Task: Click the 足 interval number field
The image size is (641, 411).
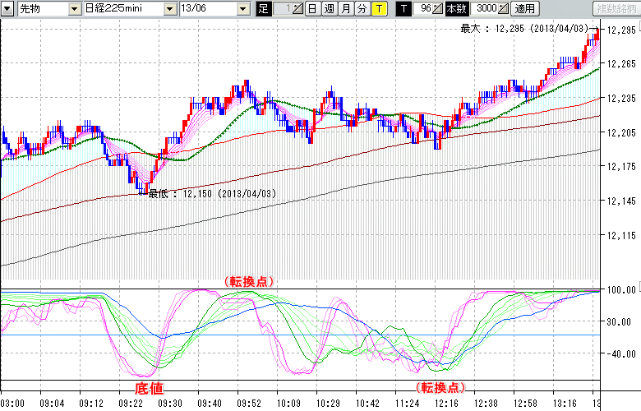Action: (281, 9)
